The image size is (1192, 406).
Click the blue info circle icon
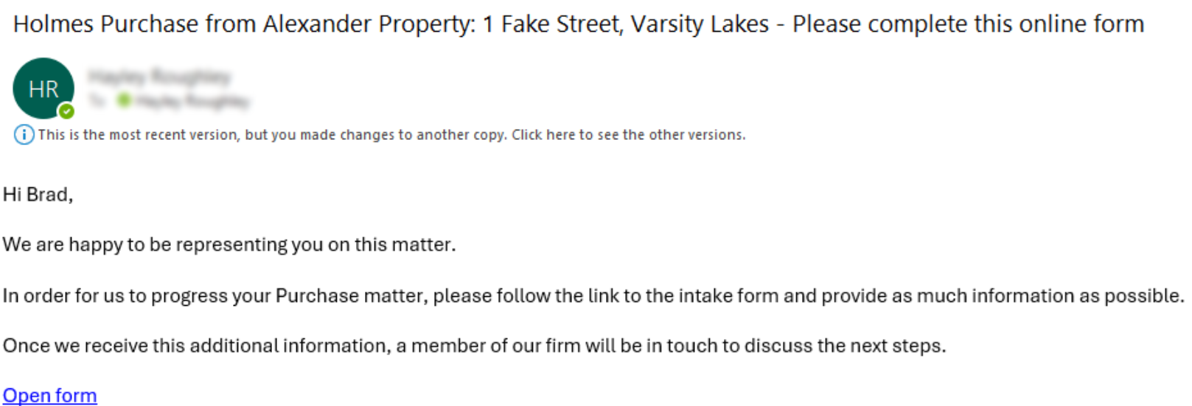pos(24,135)
